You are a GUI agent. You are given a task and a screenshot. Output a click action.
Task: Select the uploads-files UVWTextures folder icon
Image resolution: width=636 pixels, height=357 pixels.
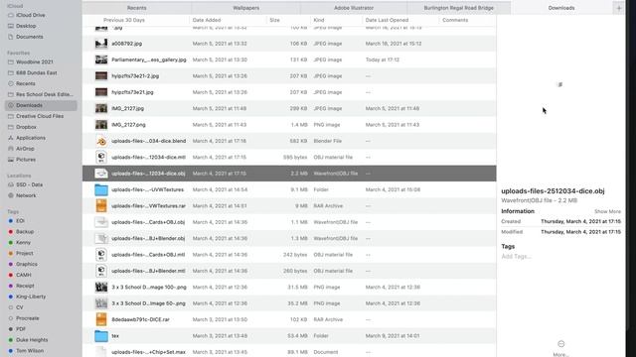tap(101, 189)
